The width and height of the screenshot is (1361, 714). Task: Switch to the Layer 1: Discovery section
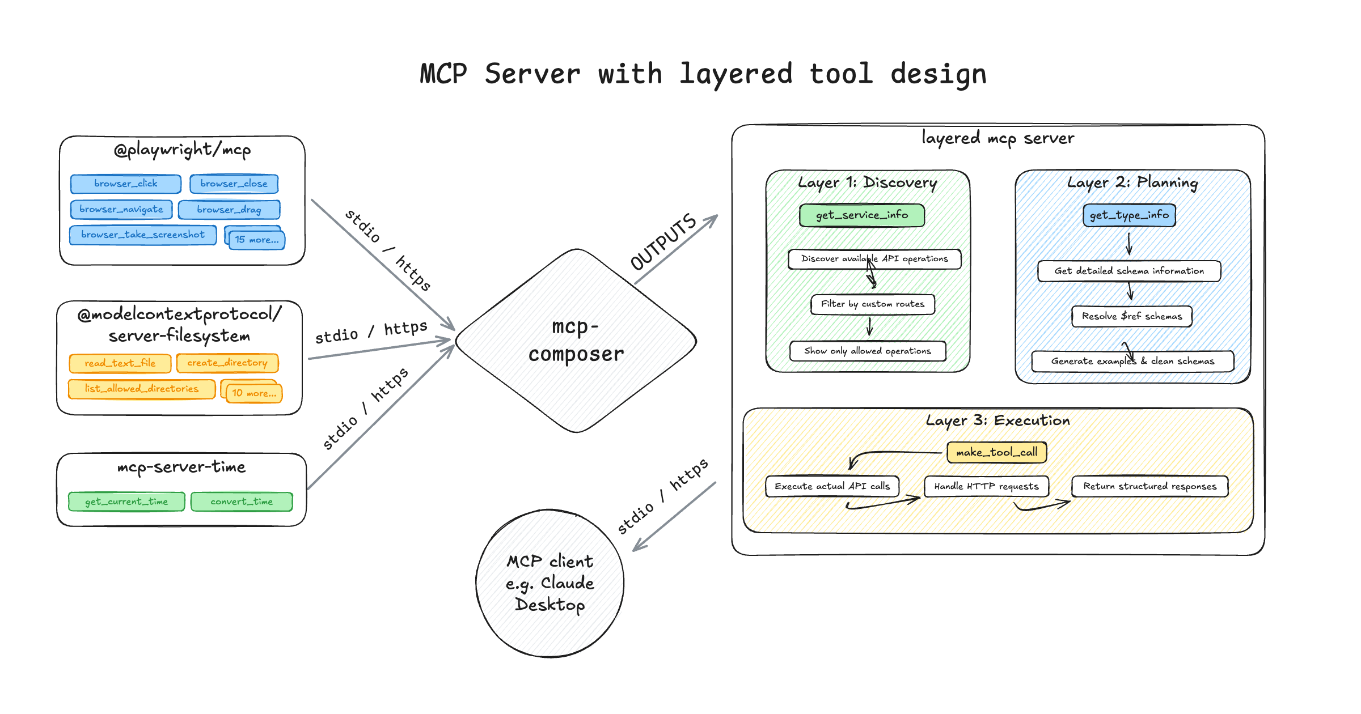click(x=867, y=182)
